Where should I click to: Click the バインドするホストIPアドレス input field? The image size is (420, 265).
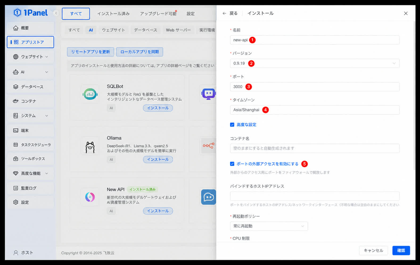point(315,196)
